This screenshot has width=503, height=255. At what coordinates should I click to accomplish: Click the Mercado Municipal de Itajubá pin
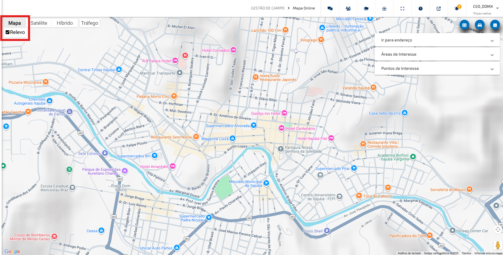tap(266, 183)
